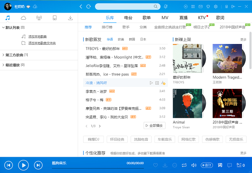Favorite the current song heart icon

(155, 165)
